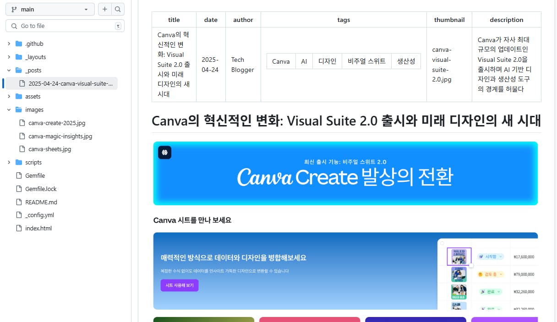Click the Canva tag cell
The image size is (557, 322).
tap(281, 61)
